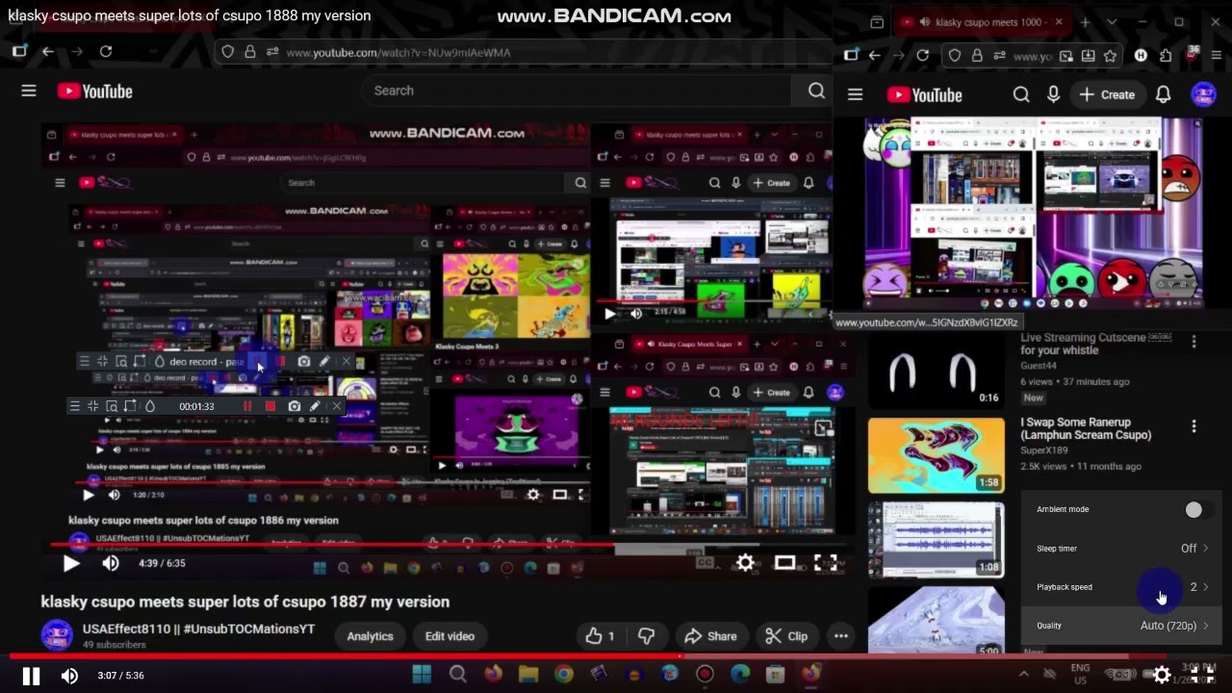Open settings gear beside the ENG US indicator

tap(1162, 675)
